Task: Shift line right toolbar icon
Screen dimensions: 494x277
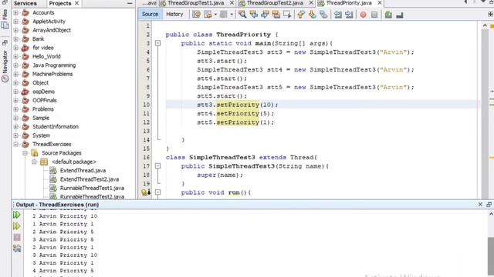Action: pyautogui.click(x=349, y=15)
